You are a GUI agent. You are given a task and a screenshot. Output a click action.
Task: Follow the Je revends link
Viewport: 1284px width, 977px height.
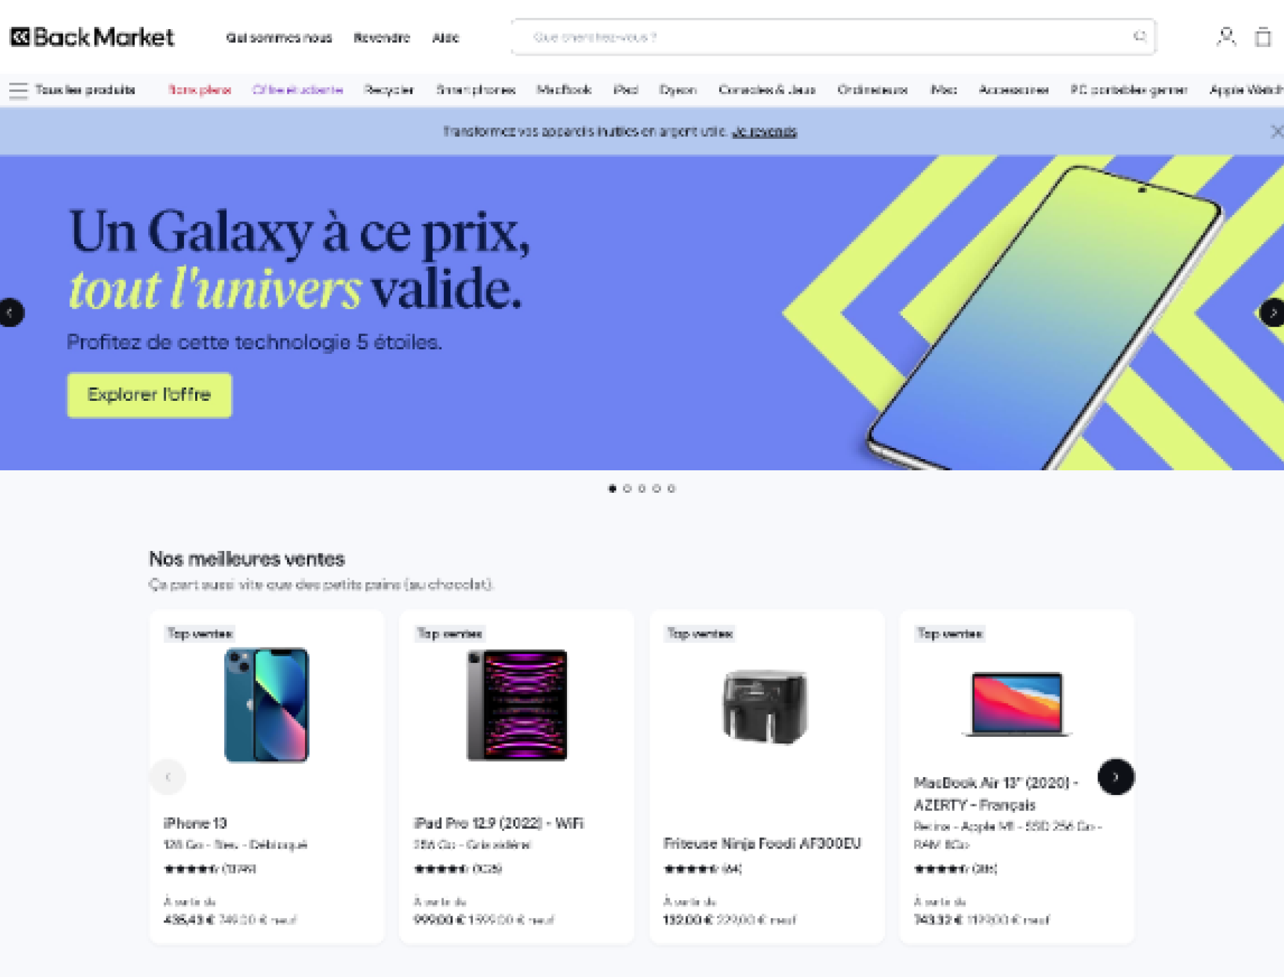point(764,132)
